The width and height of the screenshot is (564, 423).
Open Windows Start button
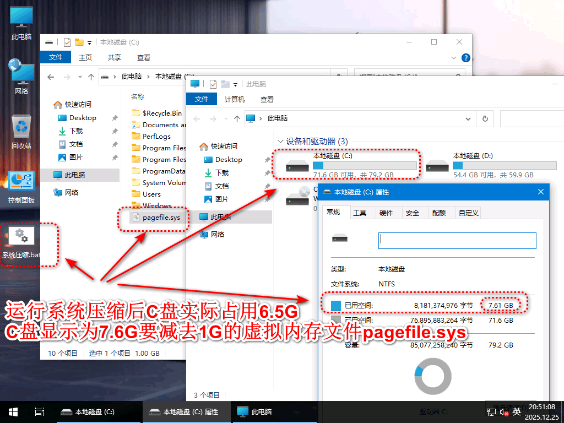tap(13, 412)
